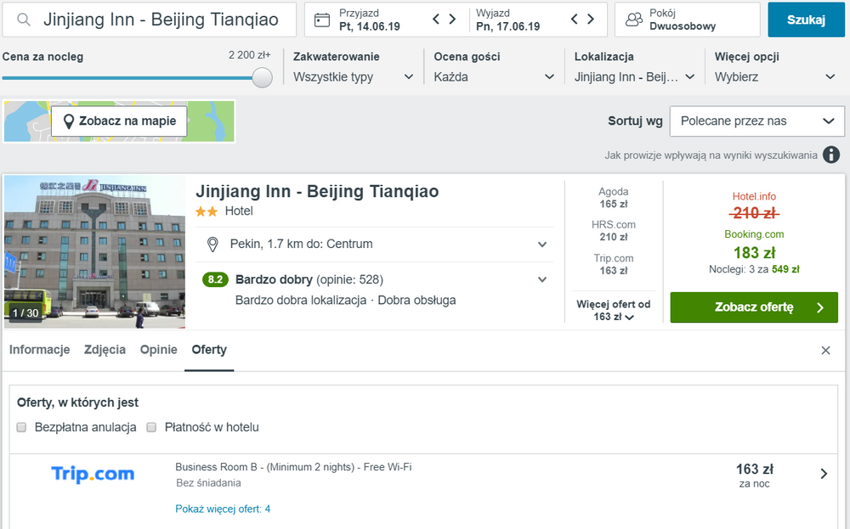Switch to the Zdjęcia tab
This screenshot has height=529, width=850.
(105, 350)
